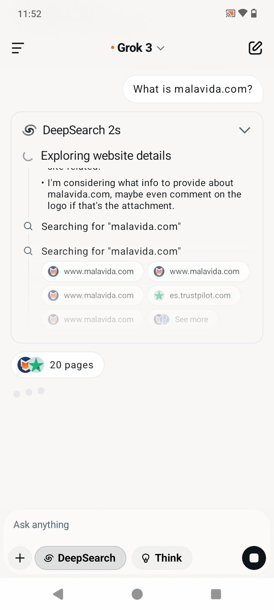Screen dimensions: 274x610
Task: Expand sources with See more
Action: (183, 319)
